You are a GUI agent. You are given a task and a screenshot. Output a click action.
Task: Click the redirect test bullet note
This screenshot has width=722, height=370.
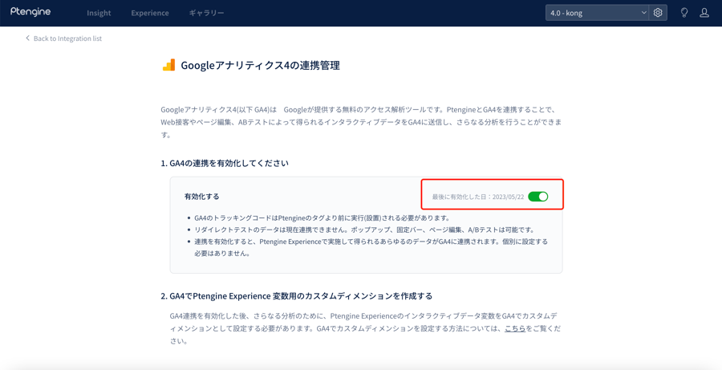[365, 230]
